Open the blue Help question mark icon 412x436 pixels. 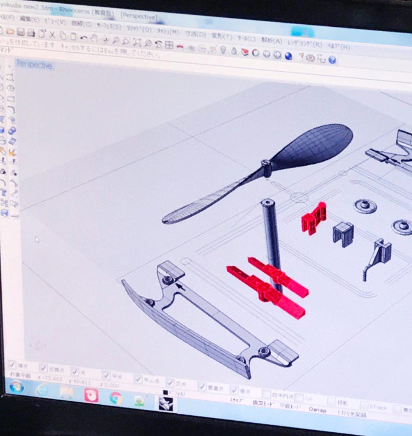[x=332, y=60]
